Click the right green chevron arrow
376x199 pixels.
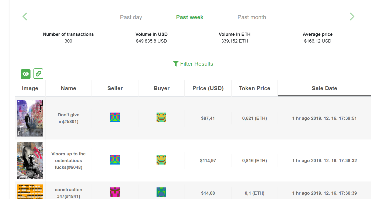tap(352, 17)
